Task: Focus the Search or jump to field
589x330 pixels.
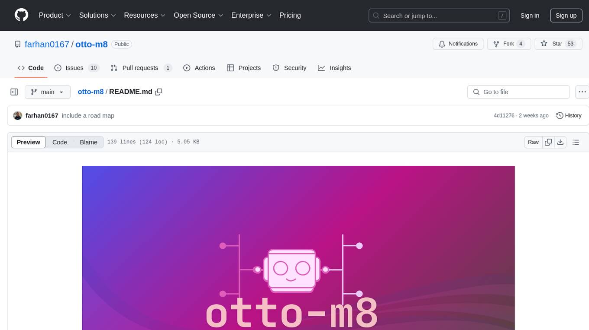Action: (439, 16)
